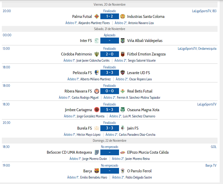Viewport: 223px width, 184px height.
Task: Click the Barça club crest
Action: [97, 171]
